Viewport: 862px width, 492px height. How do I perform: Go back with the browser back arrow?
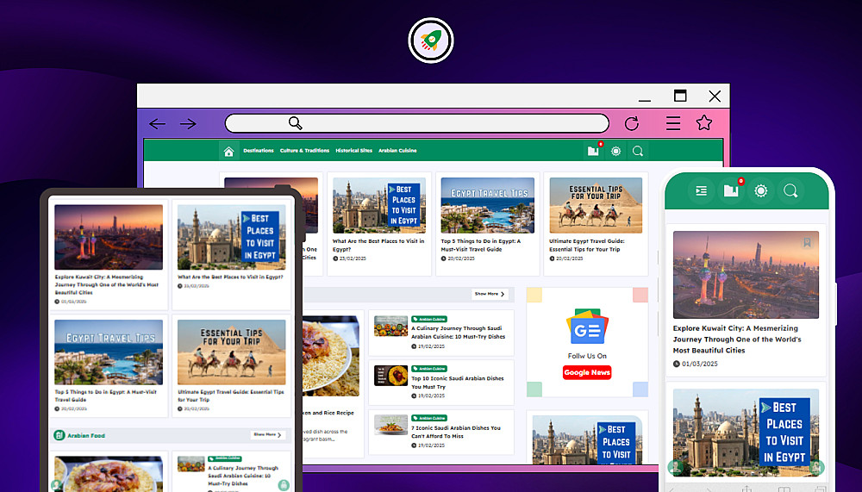pyautogui.click(x=157, y=124)
